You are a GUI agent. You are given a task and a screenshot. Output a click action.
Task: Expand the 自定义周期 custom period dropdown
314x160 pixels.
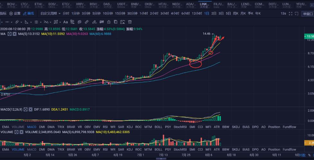coord(51,13)
